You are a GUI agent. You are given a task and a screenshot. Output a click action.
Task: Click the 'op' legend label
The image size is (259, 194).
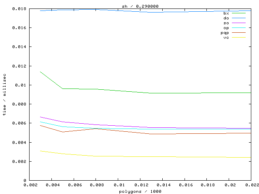226,28
